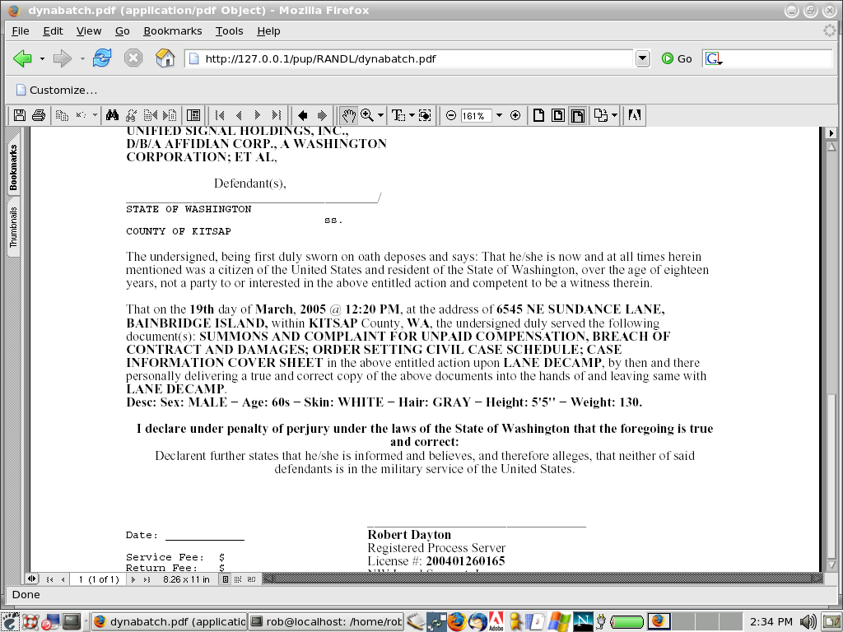Toggle the navigation pane button

[x=193, y=116]
